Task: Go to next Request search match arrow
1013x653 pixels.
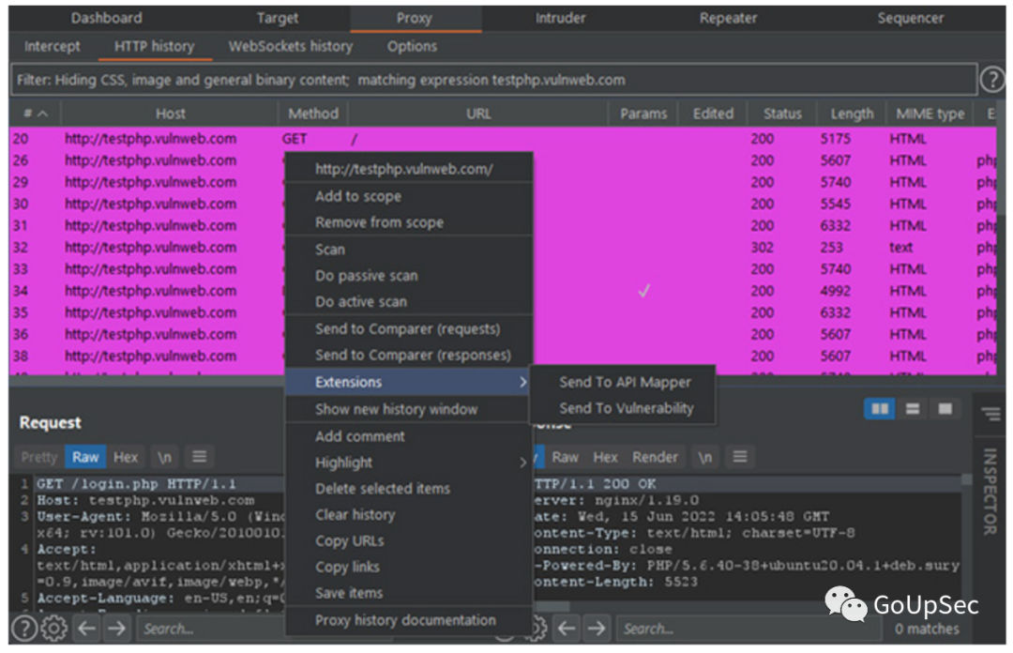Action: (117, 629)
